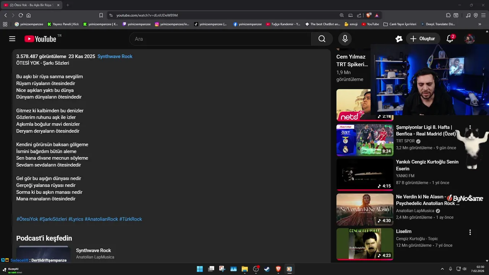The height and width of the screenshot is (275, 489).
Task: Go back with browser back arrow
Action: coord(5,15)
